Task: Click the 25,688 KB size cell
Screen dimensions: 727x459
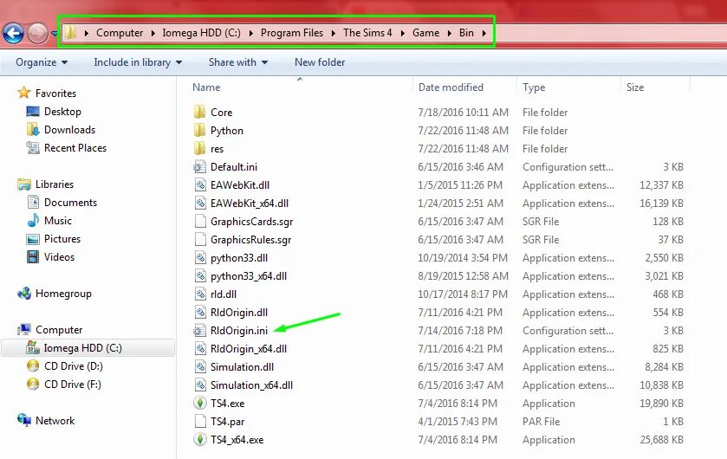Action: point(661,440)
